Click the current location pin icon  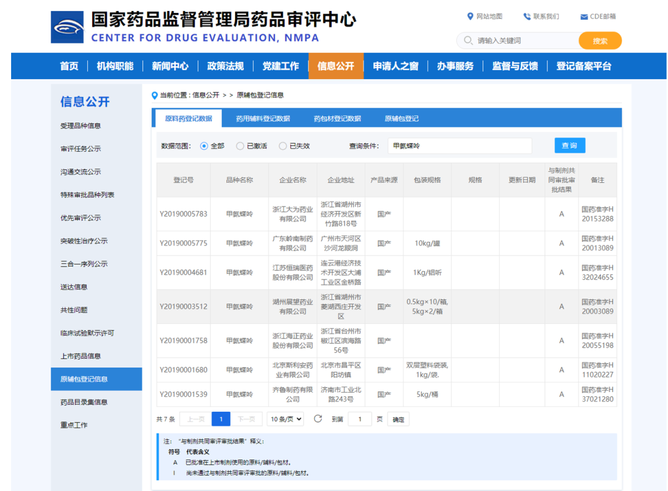pos(155,95)
